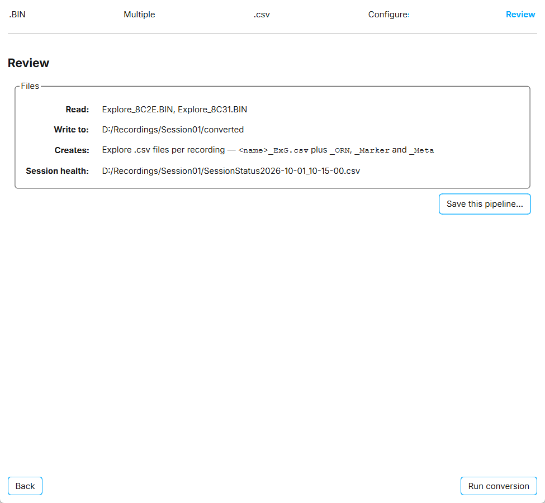Image resolution: width=545 pixels, height=503 pixels.
Task: Click Save this pipeline button
Action: (485, 204)
